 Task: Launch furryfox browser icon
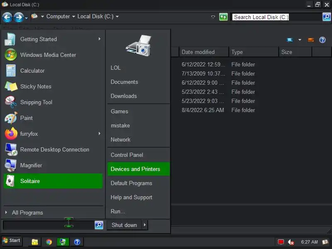pyautogui.click(x=11, y=134)
